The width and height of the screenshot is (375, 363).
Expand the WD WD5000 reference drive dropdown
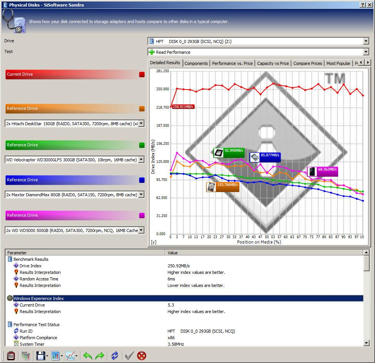(141, 230)
